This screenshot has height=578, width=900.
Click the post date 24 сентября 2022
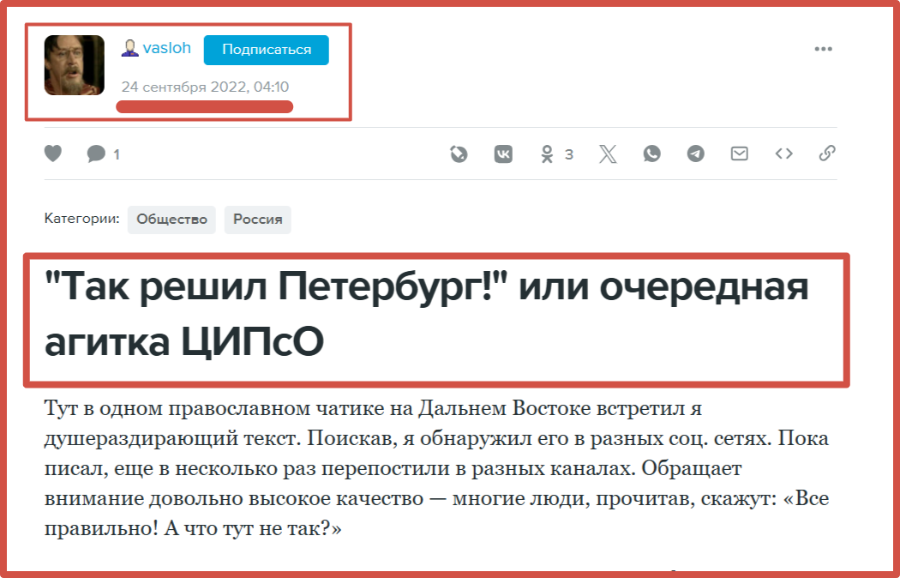point(205,87)
